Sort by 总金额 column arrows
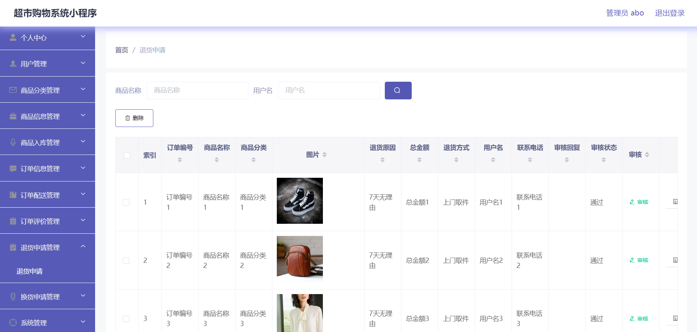 pos(419,160)
